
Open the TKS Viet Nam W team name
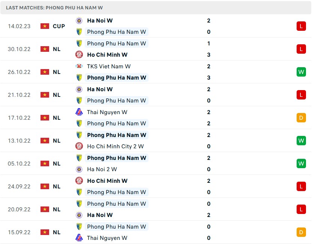109,66
